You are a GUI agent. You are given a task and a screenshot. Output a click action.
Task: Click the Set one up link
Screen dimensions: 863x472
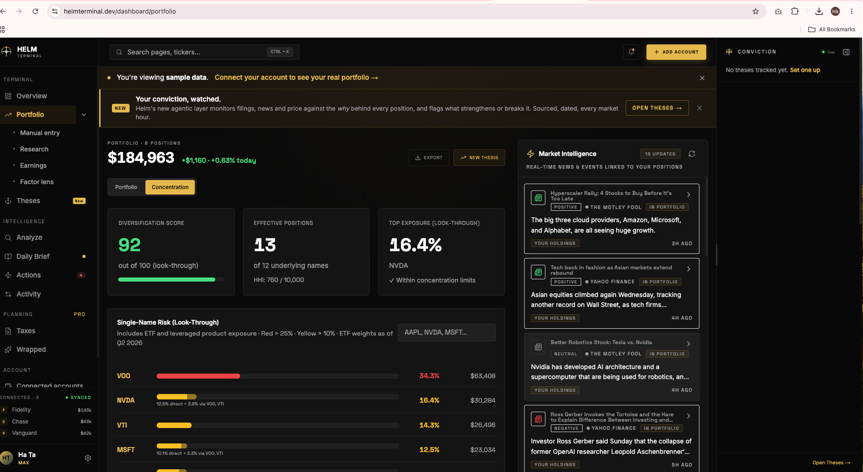pyautogui.click(x=805, y=70)
